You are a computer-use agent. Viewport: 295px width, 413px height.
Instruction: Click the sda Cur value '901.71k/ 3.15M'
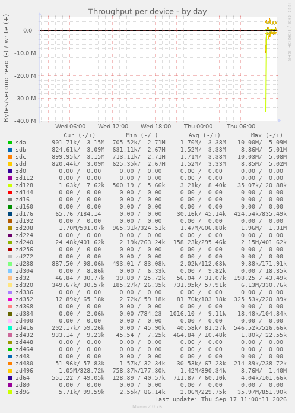[78, 143]
